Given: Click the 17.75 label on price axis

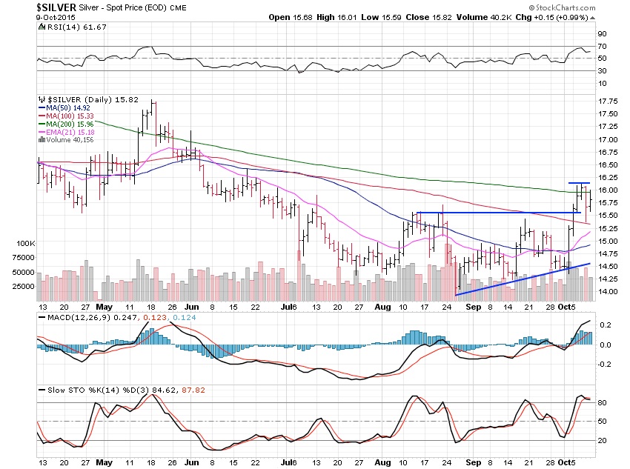Looking at the screenshot, I should pos(609,102).
